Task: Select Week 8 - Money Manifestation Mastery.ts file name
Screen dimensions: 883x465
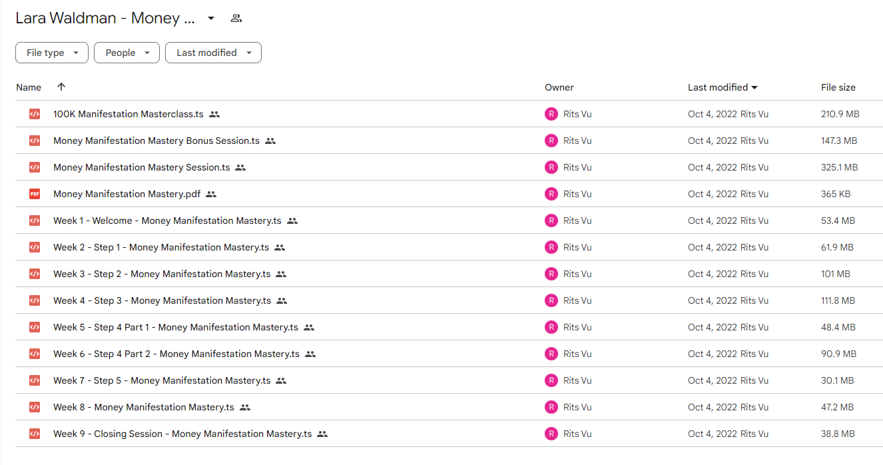Action: point(144,407)
